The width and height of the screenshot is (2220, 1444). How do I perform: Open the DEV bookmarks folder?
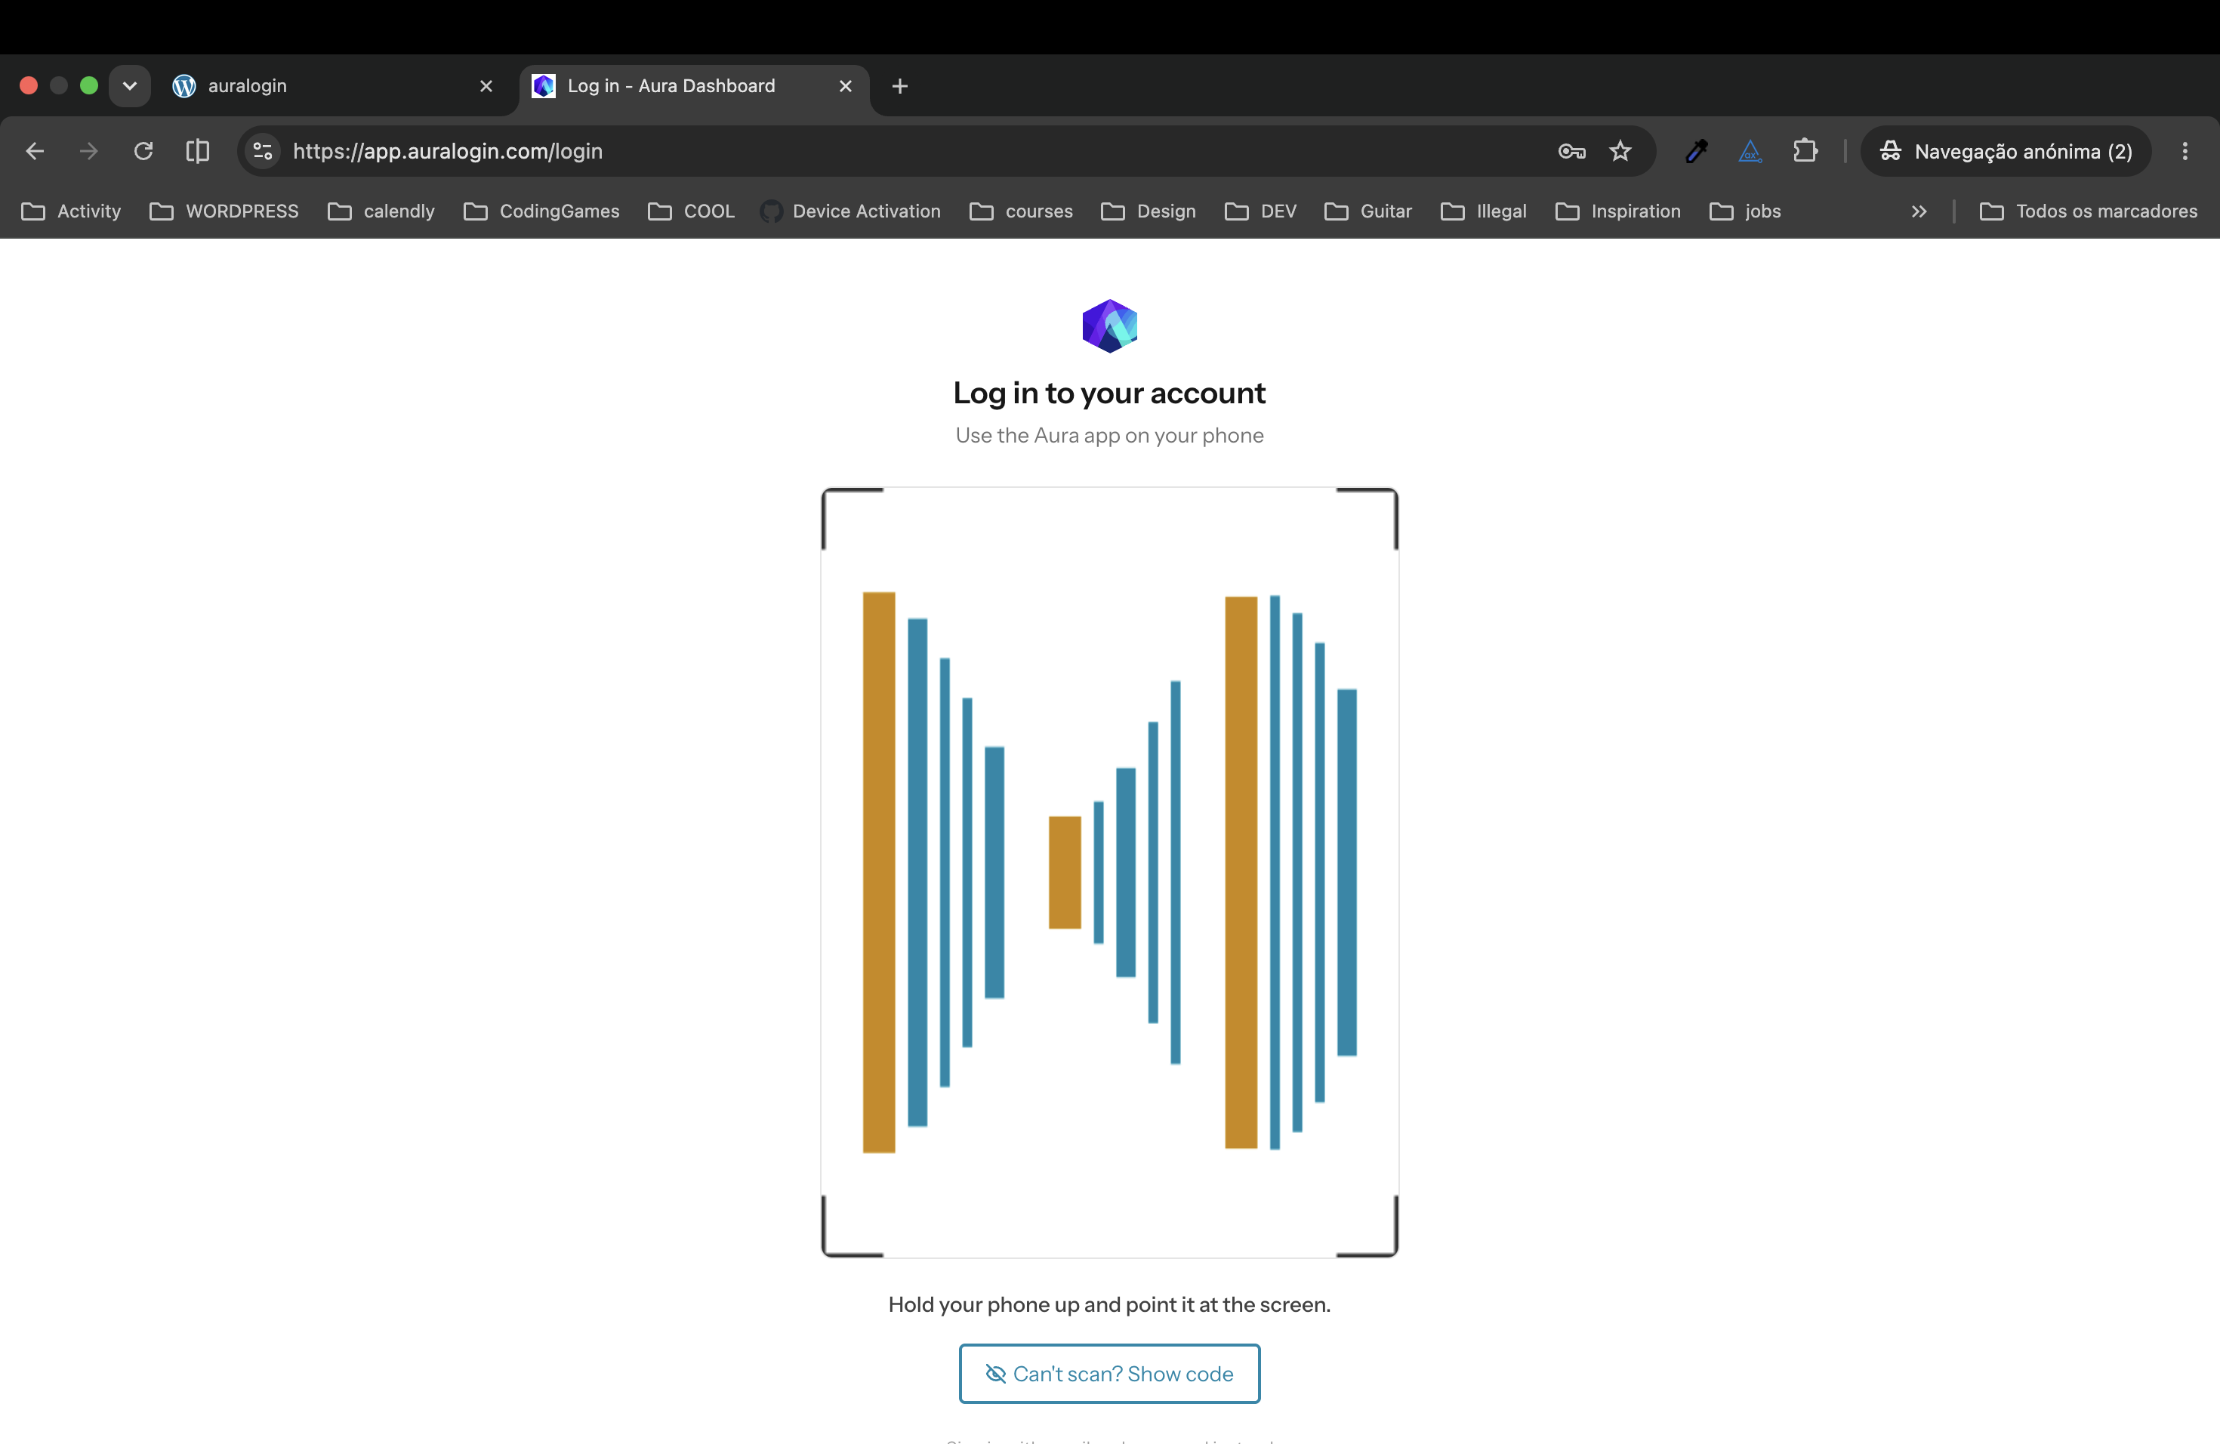coord(1261,211)
